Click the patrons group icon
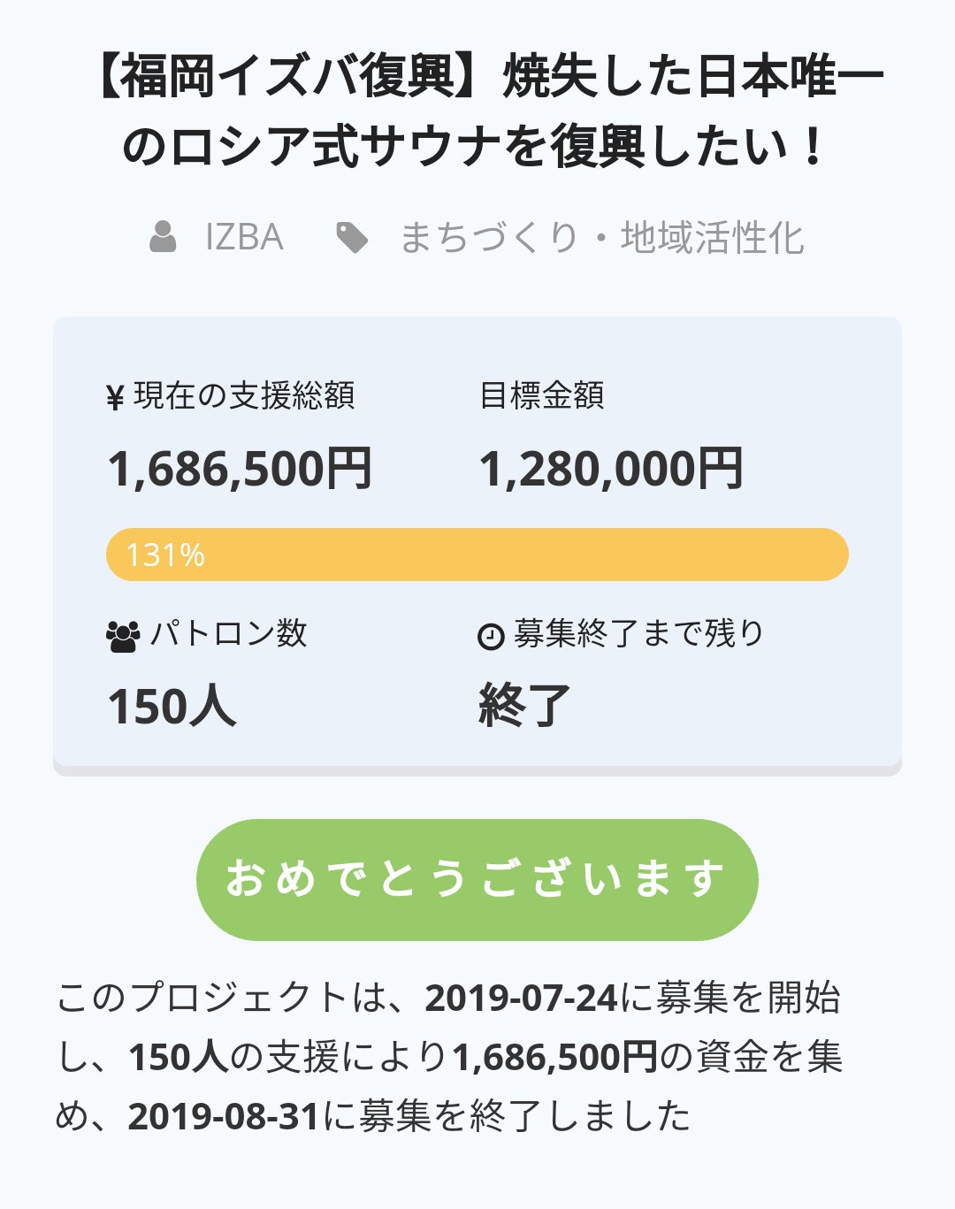This screenshot has height=1209, width=955. tap(122, 636)
